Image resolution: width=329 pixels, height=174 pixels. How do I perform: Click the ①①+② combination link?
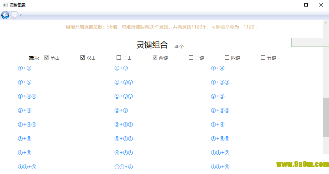(220, 153)
